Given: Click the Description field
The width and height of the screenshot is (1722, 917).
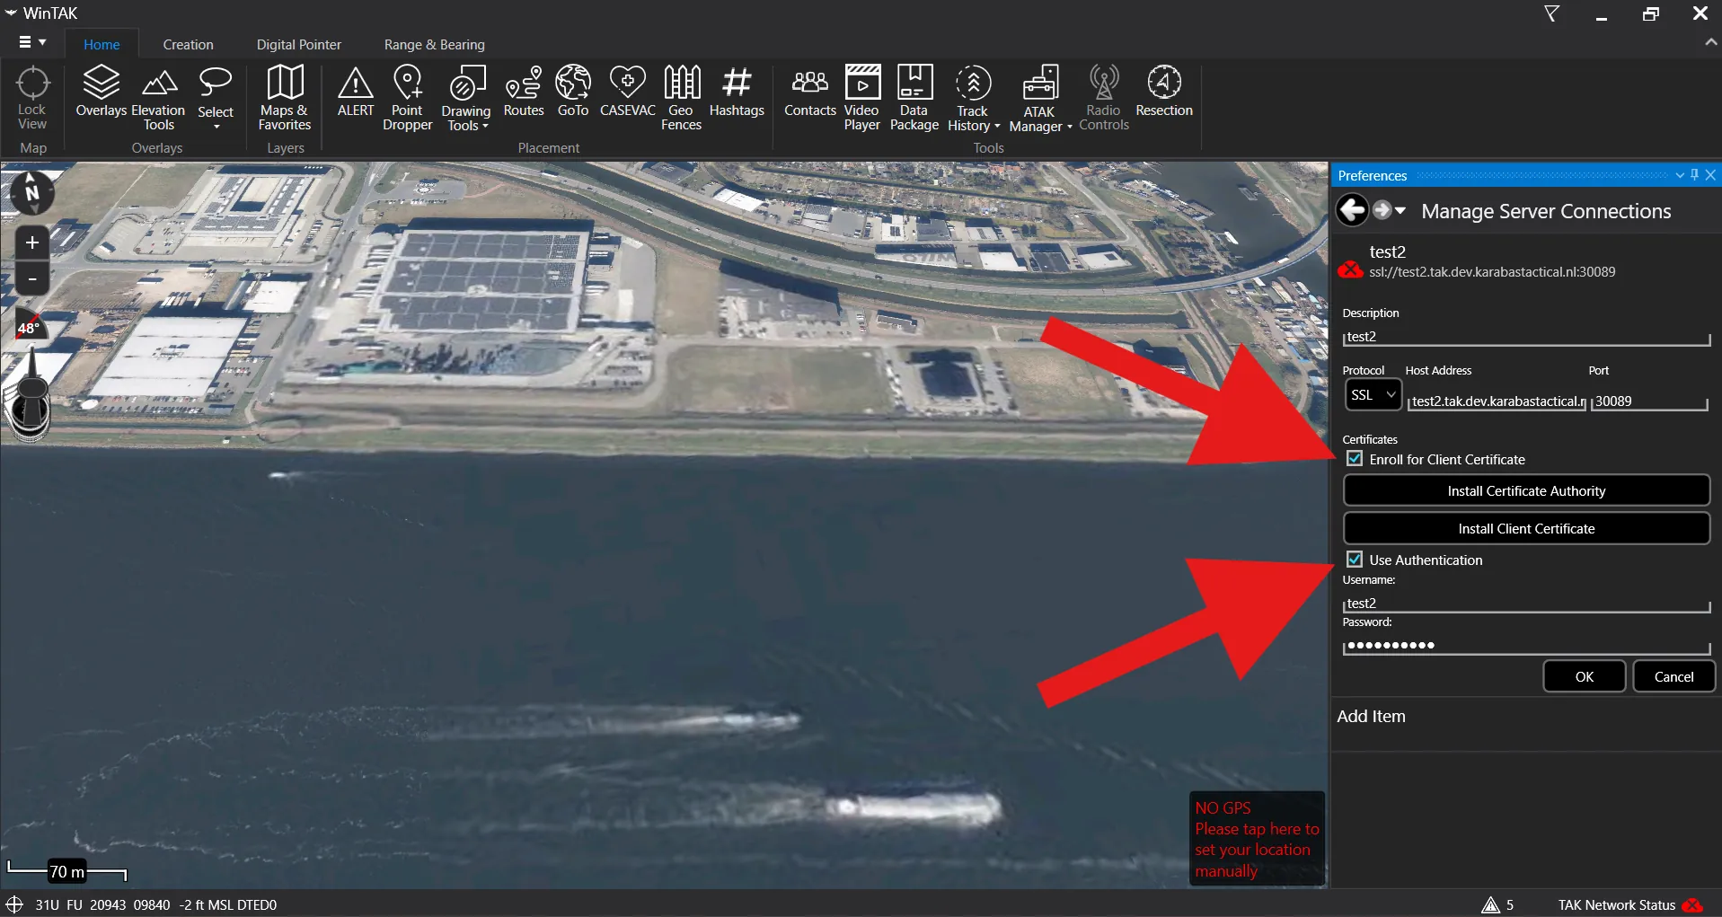Looking at the screenshot, I should click(x=1526, y=337).
